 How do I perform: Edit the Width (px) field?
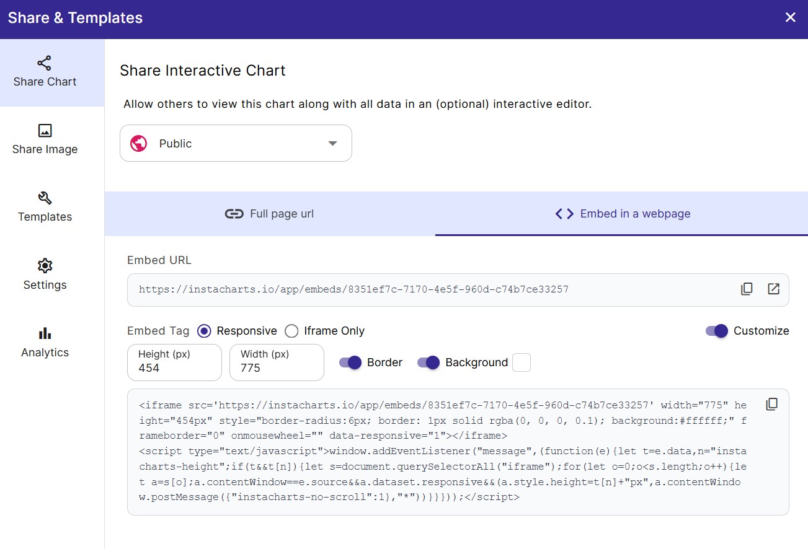[277, 362]
